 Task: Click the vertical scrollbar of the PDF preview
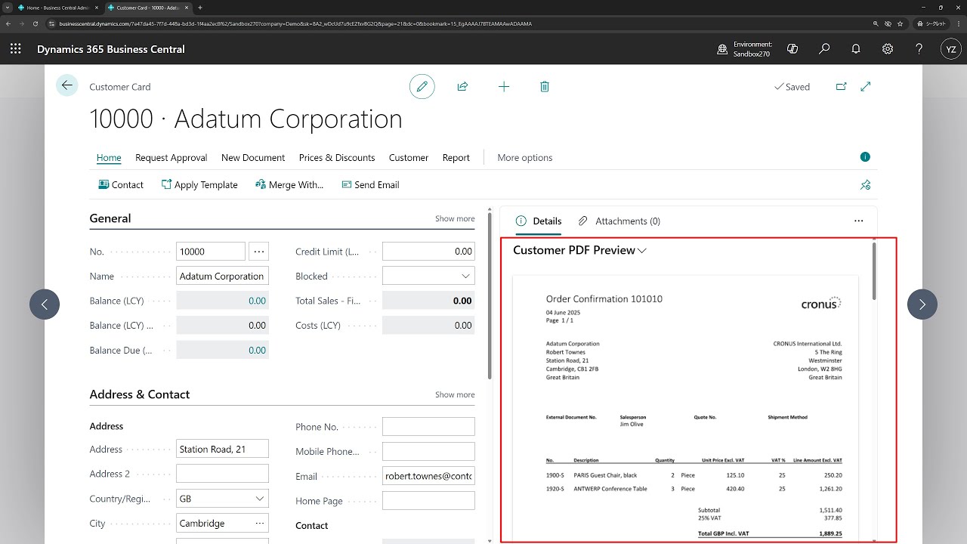[875, 270]
